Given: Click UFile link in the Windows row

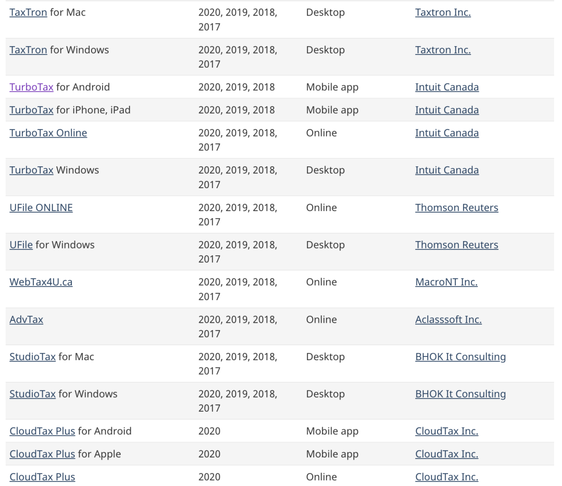Looking at the screenshot, I should click(21, 245).
